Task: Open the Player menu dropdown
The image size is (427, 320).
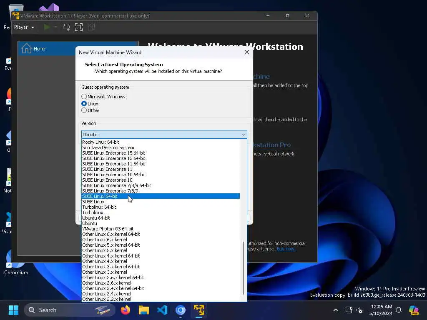Action: coord(24,27)
